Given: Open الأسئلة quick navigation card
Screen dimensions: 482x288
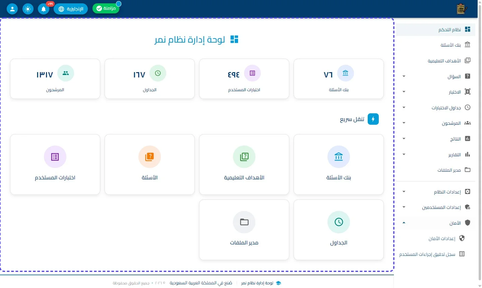Looking at the screenshot, I should [149, 164].
